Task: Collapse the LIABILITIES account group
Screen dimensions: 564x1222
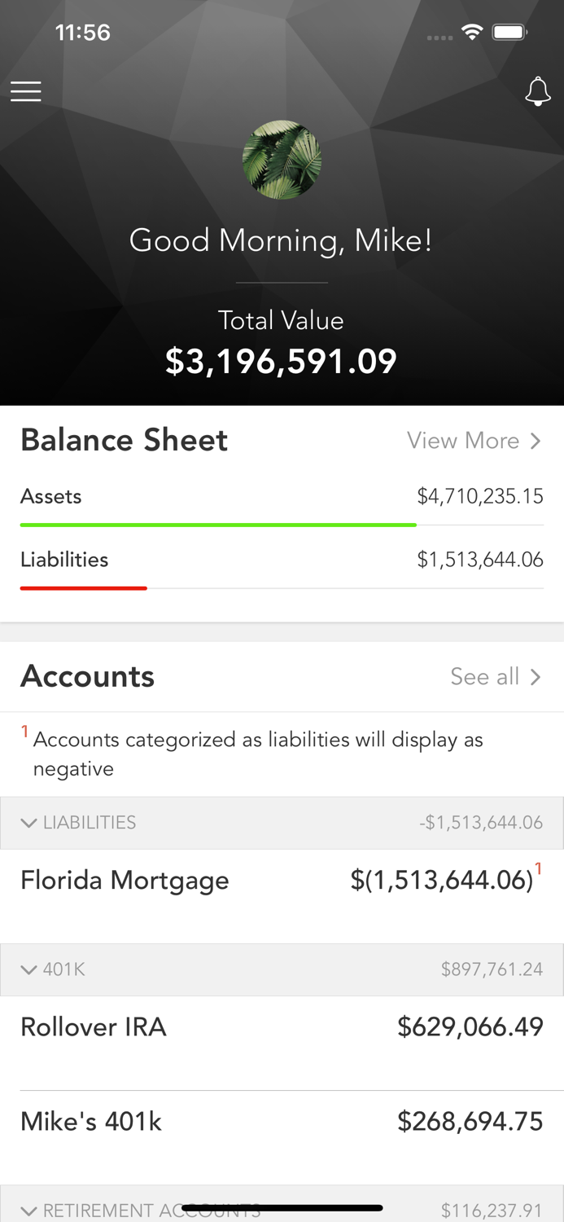Action: pyautogui.click(x=30, y=823)
